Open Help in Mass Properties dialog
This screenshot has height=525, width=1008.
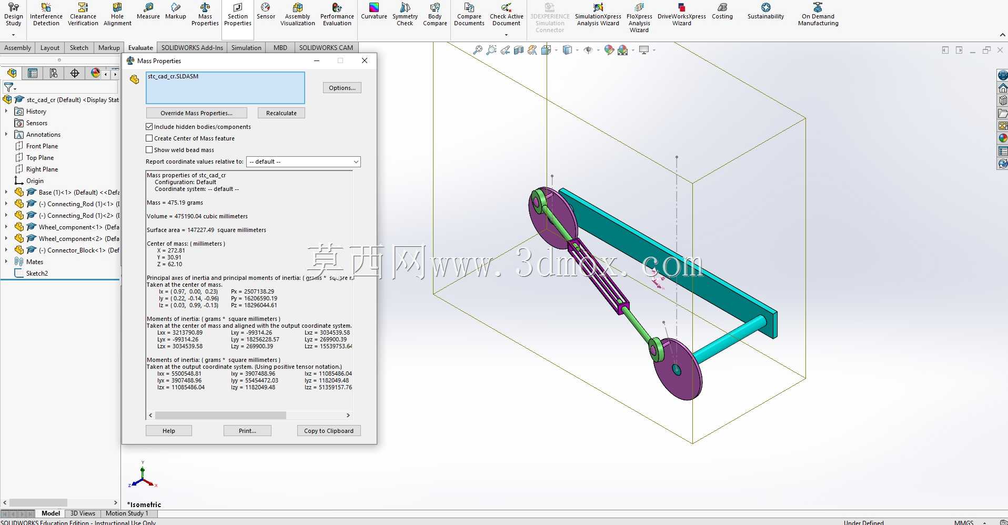169,431
